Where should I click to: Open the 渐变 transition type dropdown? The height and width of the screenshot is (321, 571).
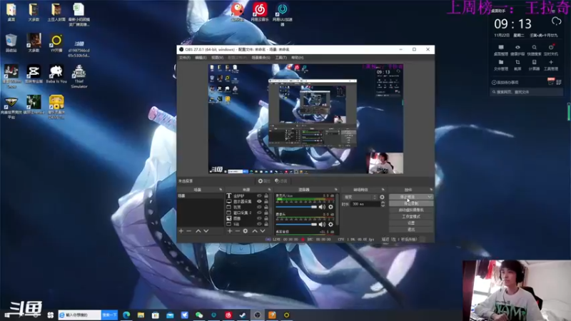pos(360,198)
